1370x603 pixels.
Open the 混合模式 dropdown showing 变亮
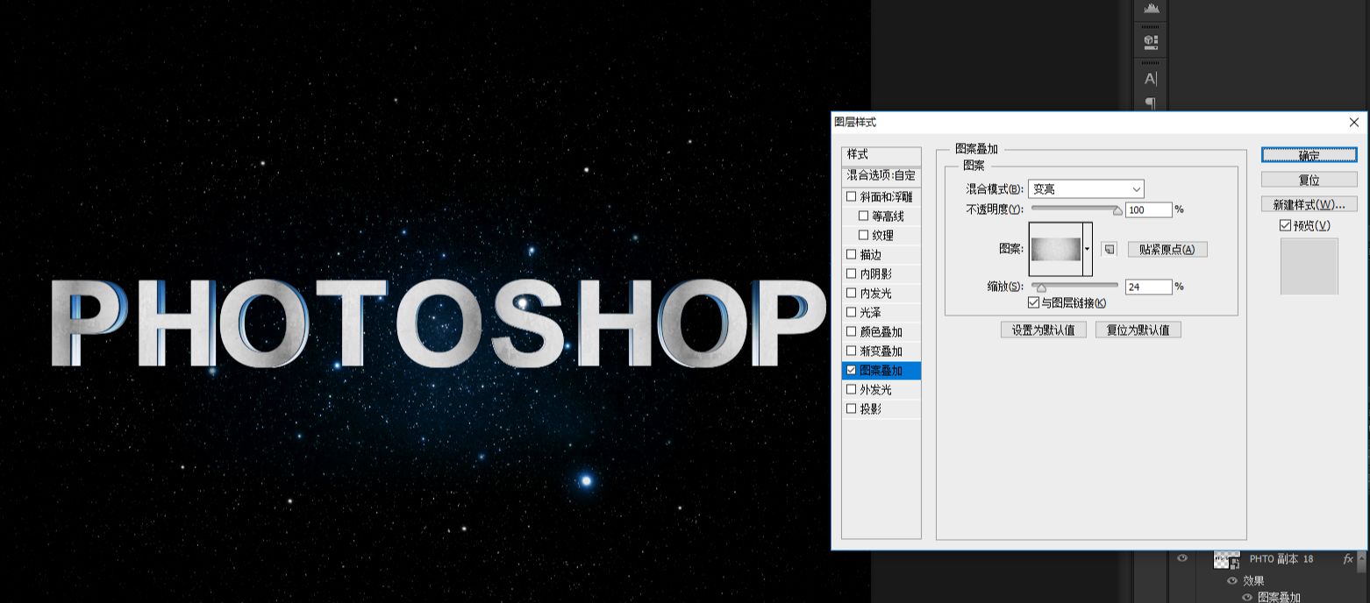click(1086, 188)
